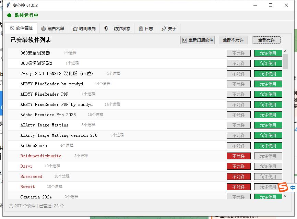The height and width of the screenshot is (219, 297).
Task: Set AnthemScore to 不允许
Action: pos(239,146)
